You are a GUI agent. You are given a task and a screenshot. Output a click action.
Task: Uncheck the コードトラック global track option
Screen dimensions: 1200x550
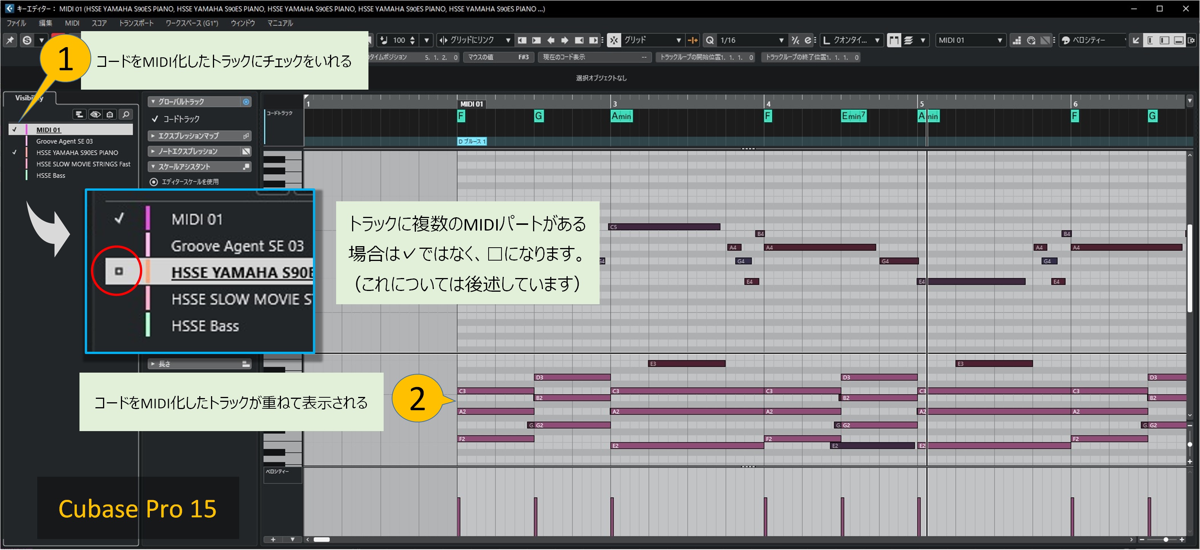click(155, 119)
